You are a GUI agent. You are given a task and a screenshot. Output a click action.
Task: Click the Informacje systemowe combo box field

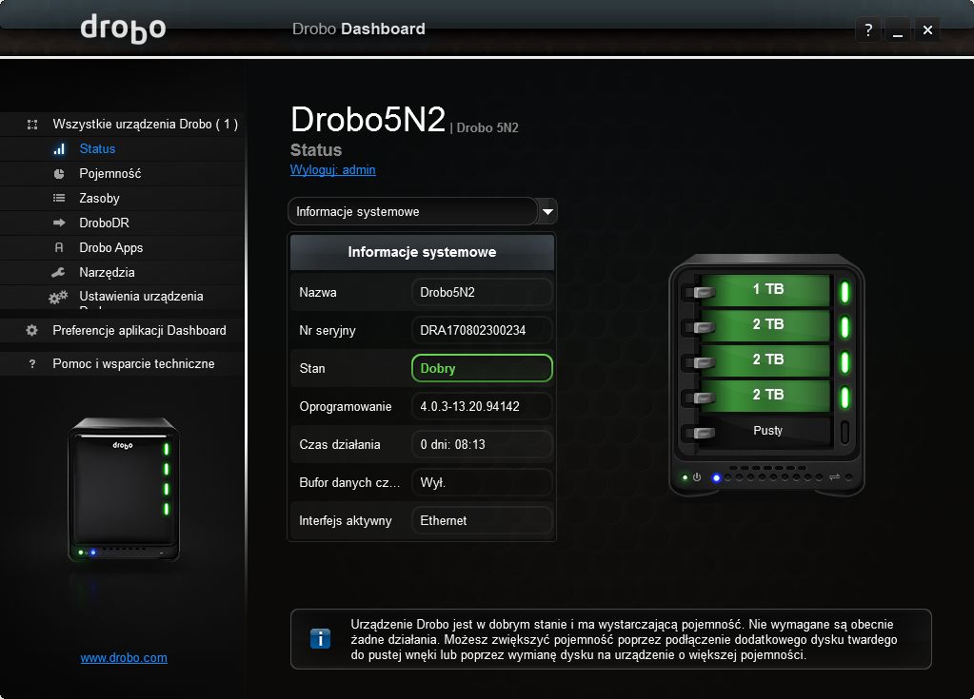(412, 211)
